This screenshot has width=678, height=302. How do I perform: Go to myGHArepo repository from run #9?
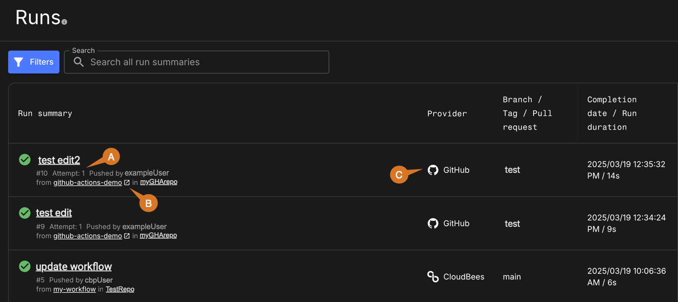click(x=158, y=236)
